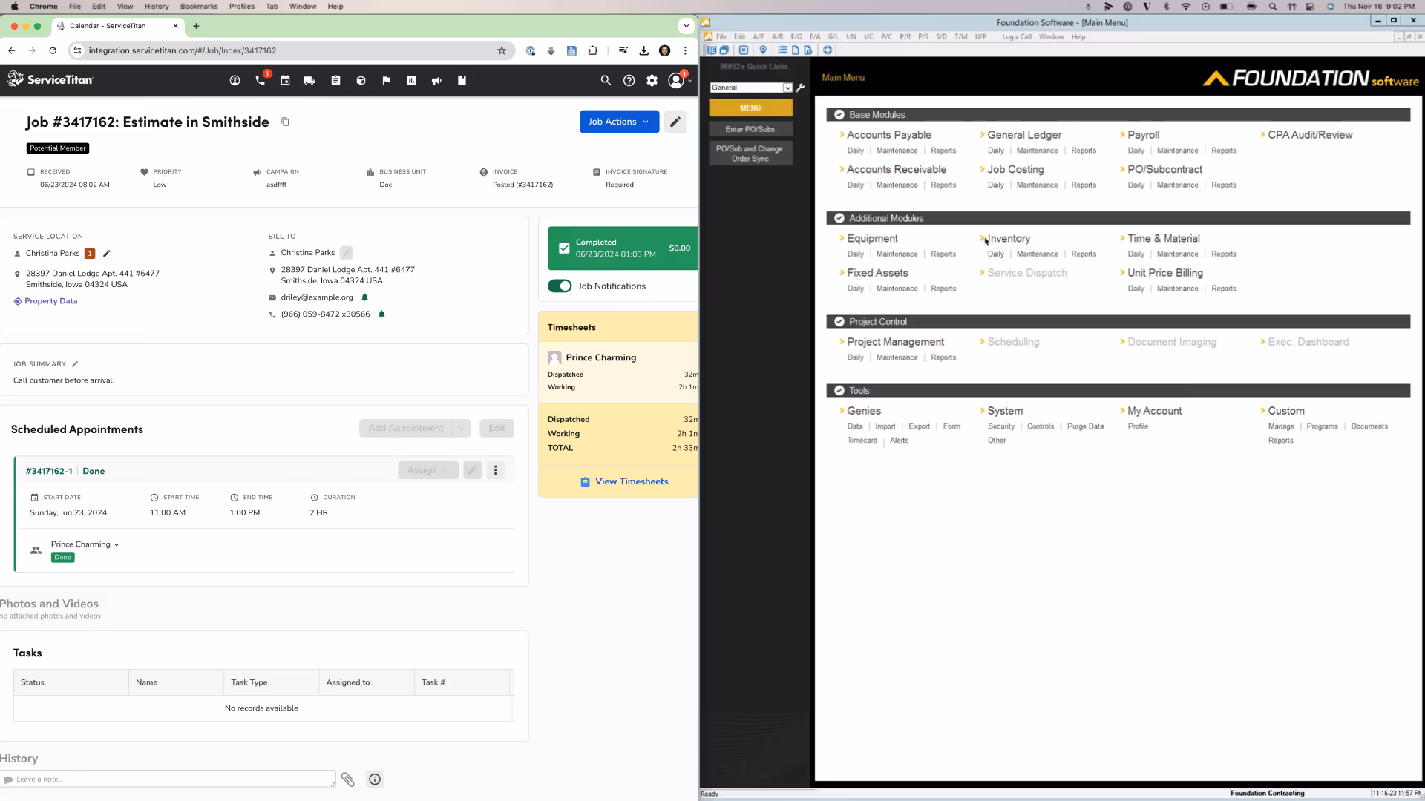
Task: Edit the service location customer pencil icon
Action: (x=106, y=254)
